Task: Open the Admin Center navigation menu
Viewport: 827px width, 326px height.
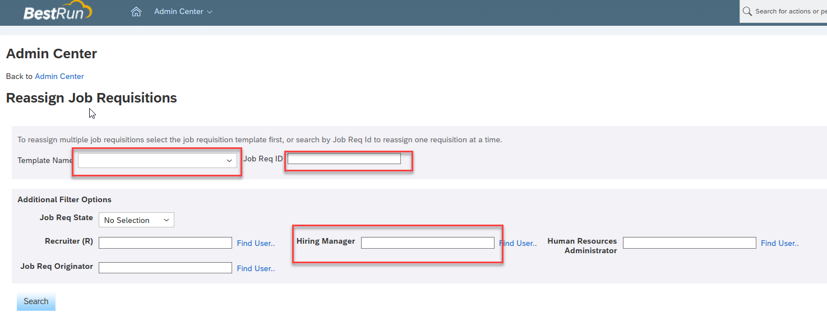Action: click(183, 11)
